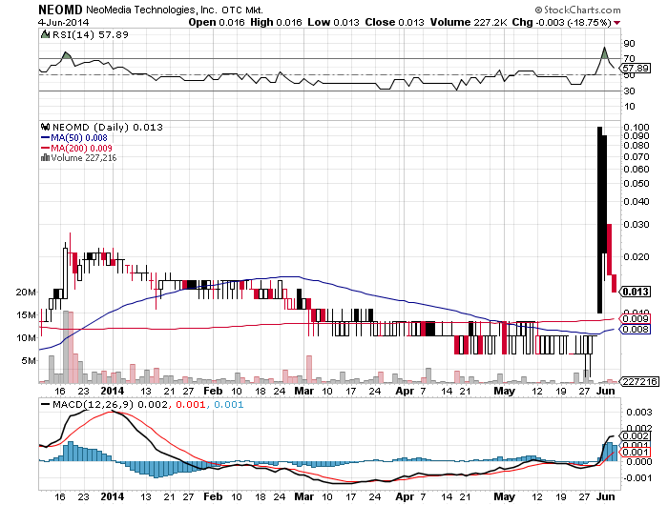Click the 'MA(200) 0.009' legend text
The image size is (668, 505).
[x=81, y=148]
